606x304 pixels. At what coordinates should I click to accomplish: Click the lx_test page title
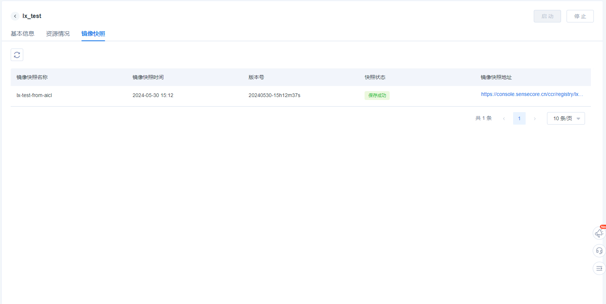point(32,16)
